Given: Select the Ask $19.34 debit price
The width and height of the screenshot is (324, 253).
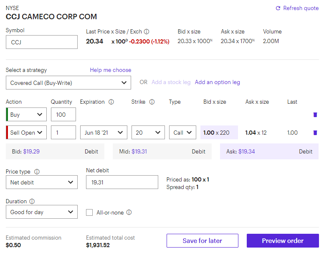Looking at the screenshot, I should click(x=269, y=151).
